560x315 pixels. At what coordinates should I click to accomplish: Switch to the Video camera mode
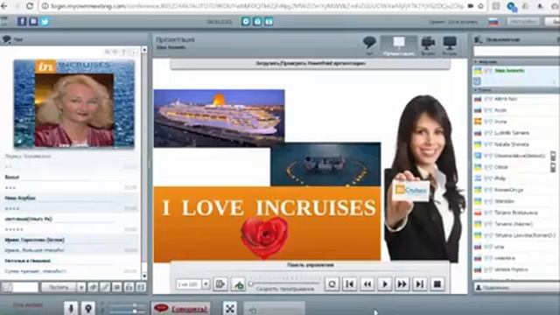428,45
